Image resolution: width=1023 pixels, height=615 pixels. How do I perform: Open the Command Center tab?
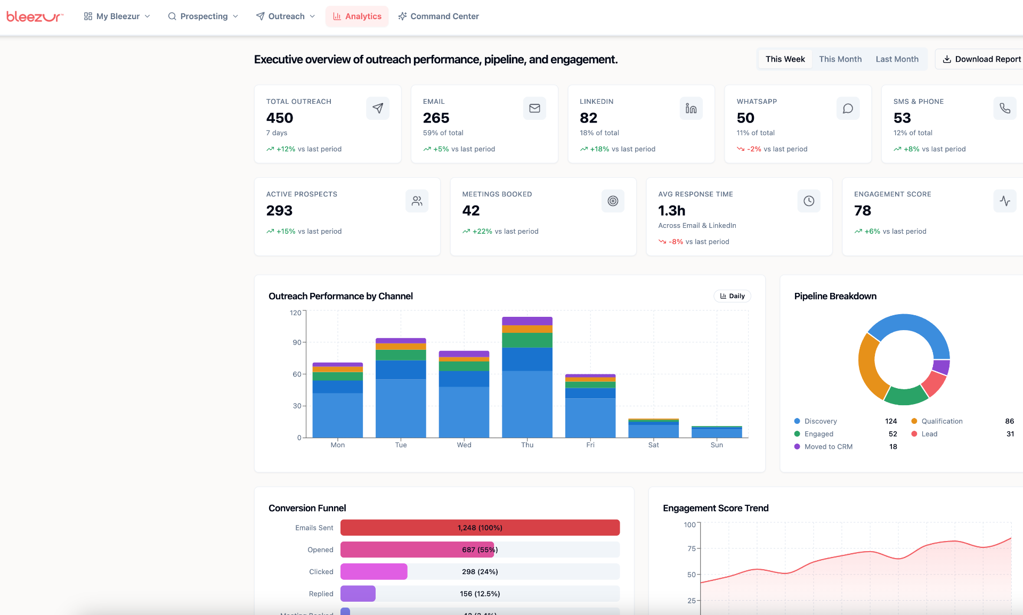pos(439,17)
